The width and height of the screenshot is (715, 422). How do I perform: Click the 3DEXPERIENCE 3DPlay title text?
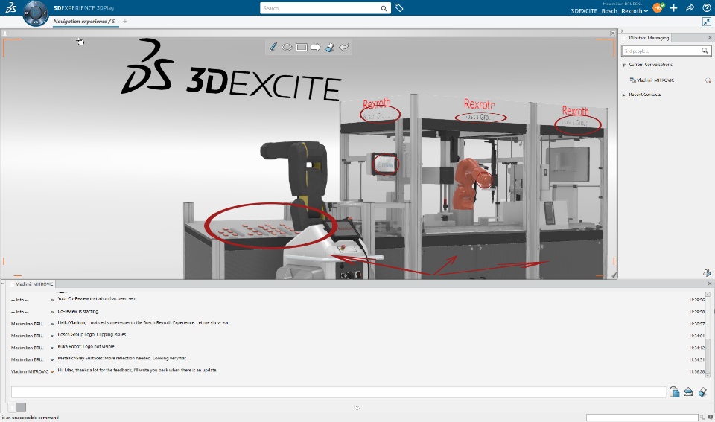tap(83, 7)
